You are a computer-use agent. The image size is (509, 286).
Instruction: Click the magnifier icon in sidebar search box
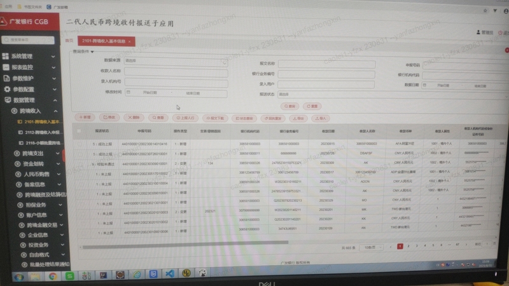(x=6, y=39)
